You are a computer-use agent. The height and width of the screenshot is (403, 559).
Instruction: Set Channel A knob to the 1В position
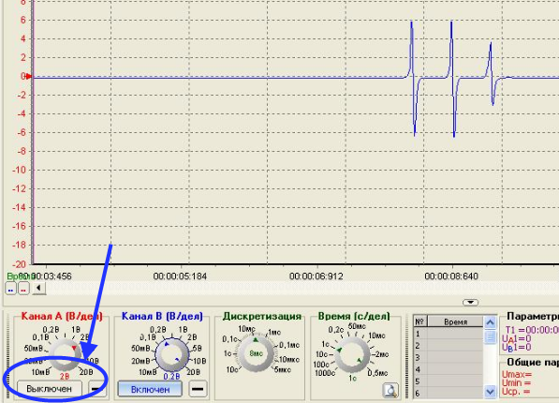(x=76, y=330)
